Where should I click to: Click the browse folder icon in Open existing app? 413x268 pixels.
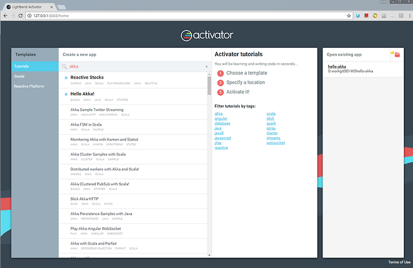point(396,55)
